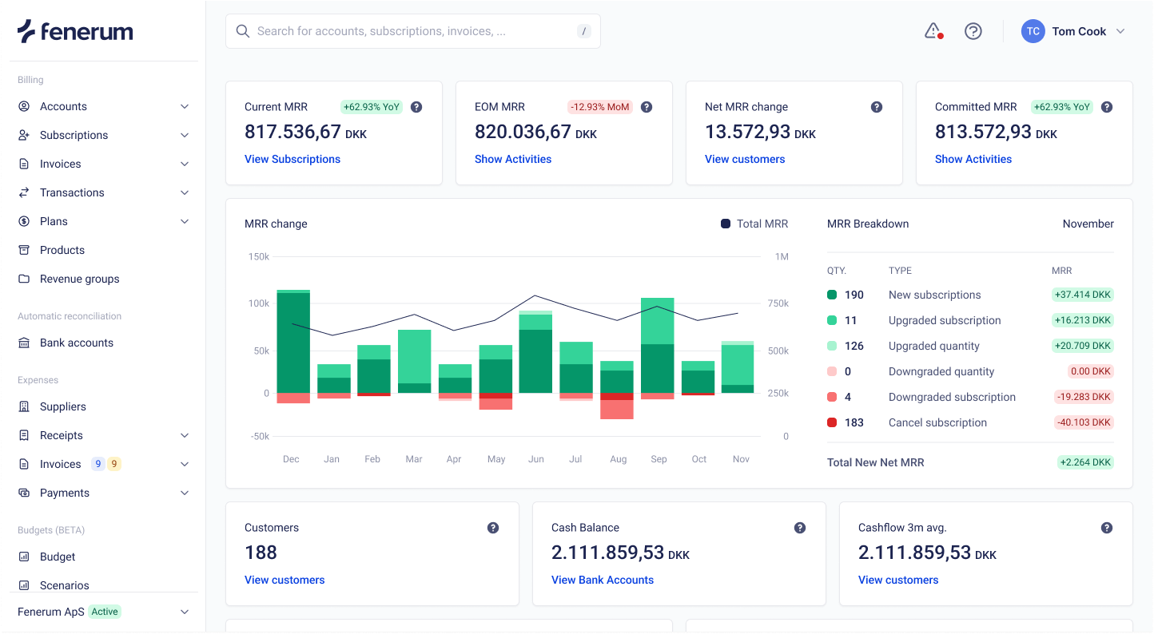Image resolution: width=1154 pixels, height=634 pixels.
Task: Click the Upgraded quantity color dot
Action: [x=832, y=346]
